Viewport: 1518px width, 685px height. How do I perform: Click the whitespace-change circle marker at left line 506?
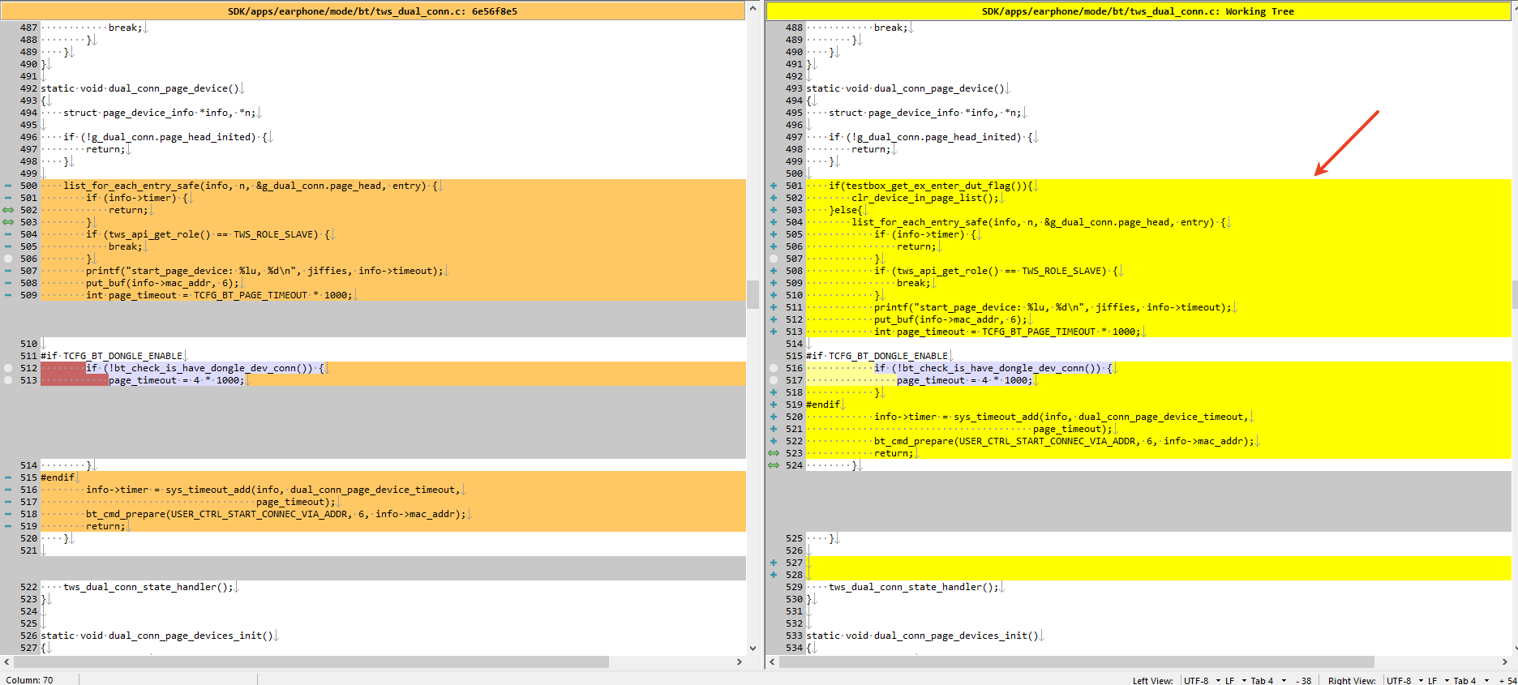pyautogui.click(x=8, y=259)
